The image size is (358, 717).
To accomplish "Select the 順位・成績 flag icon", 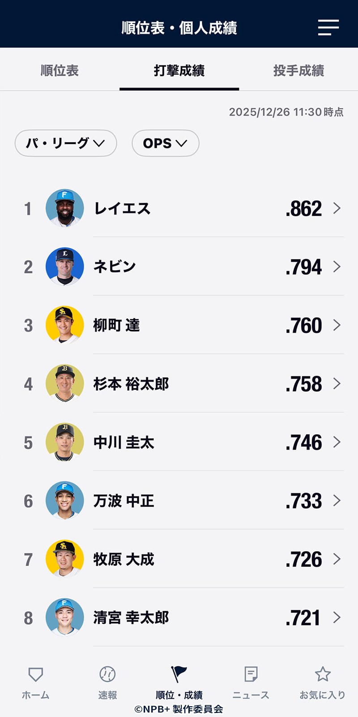I will pyautogui.click(x=179, y=674).
